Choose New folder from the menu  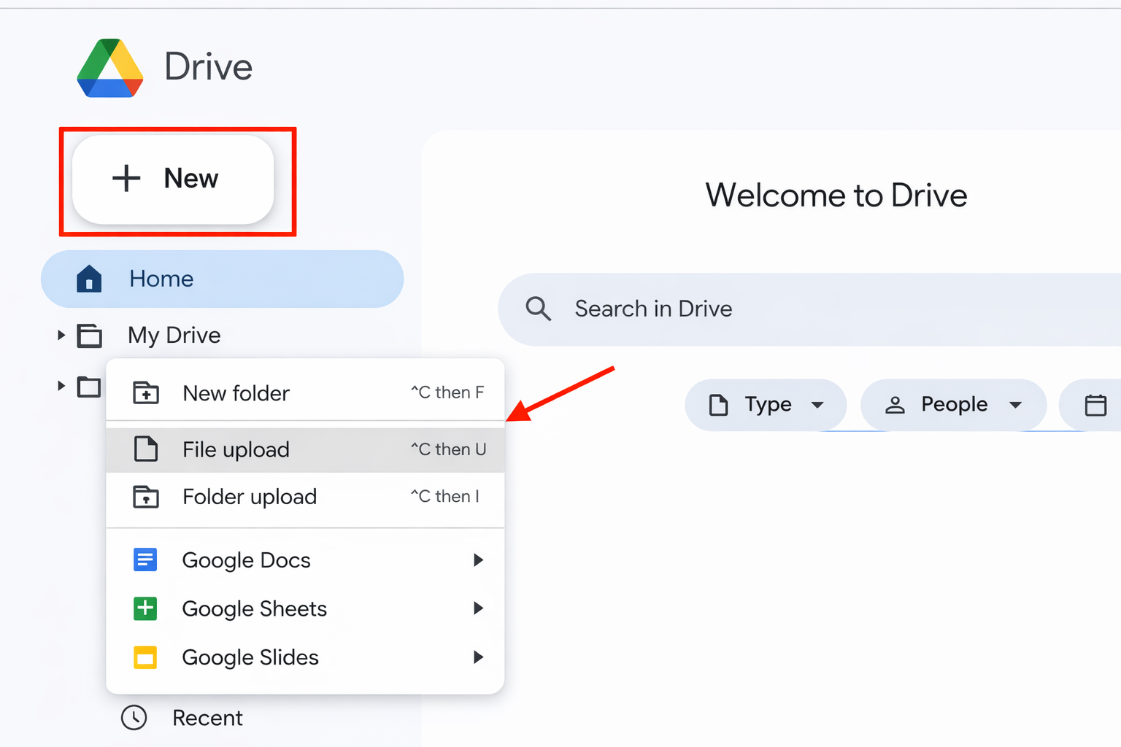coord(236,392)
